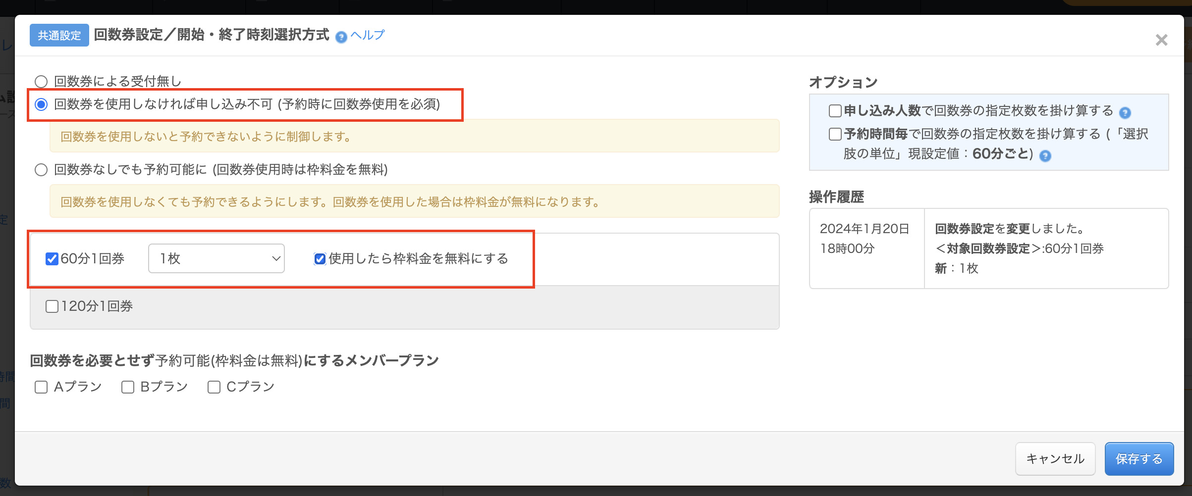Select 回数券による受付無し radio option
Image resolution: width=1192 pixels, height=496 pixels.
[41, 81]
